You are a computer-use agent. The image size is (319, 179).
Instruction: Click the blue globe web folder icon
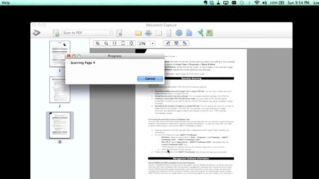pos(179,33)
